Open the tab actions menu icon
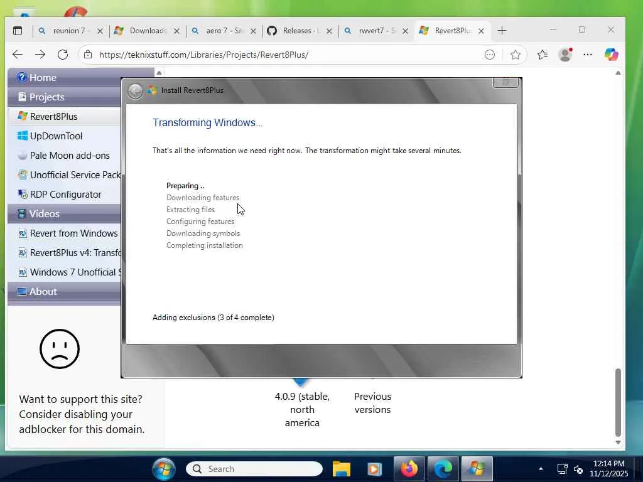Screen dimensions: 643x482 pyautogui.click(x=18, y=31)
